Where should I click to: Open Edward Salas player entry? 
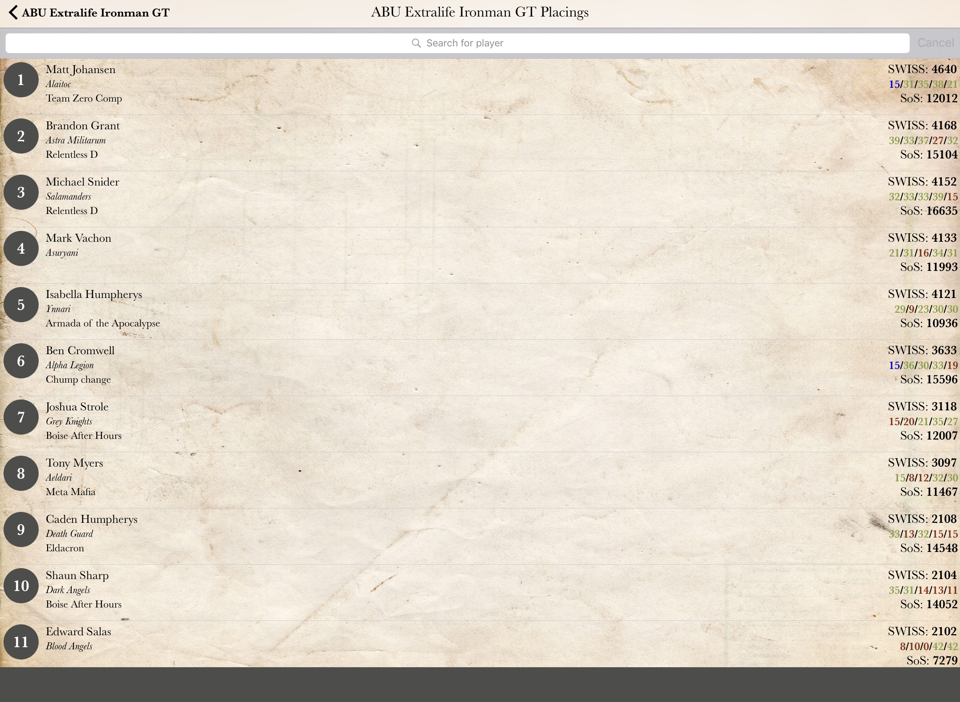click(480, 644)
